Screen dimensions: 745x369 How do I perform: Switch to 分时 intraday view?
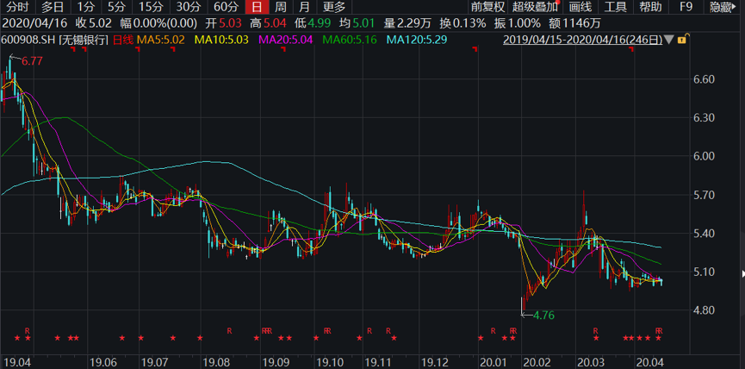17,7
